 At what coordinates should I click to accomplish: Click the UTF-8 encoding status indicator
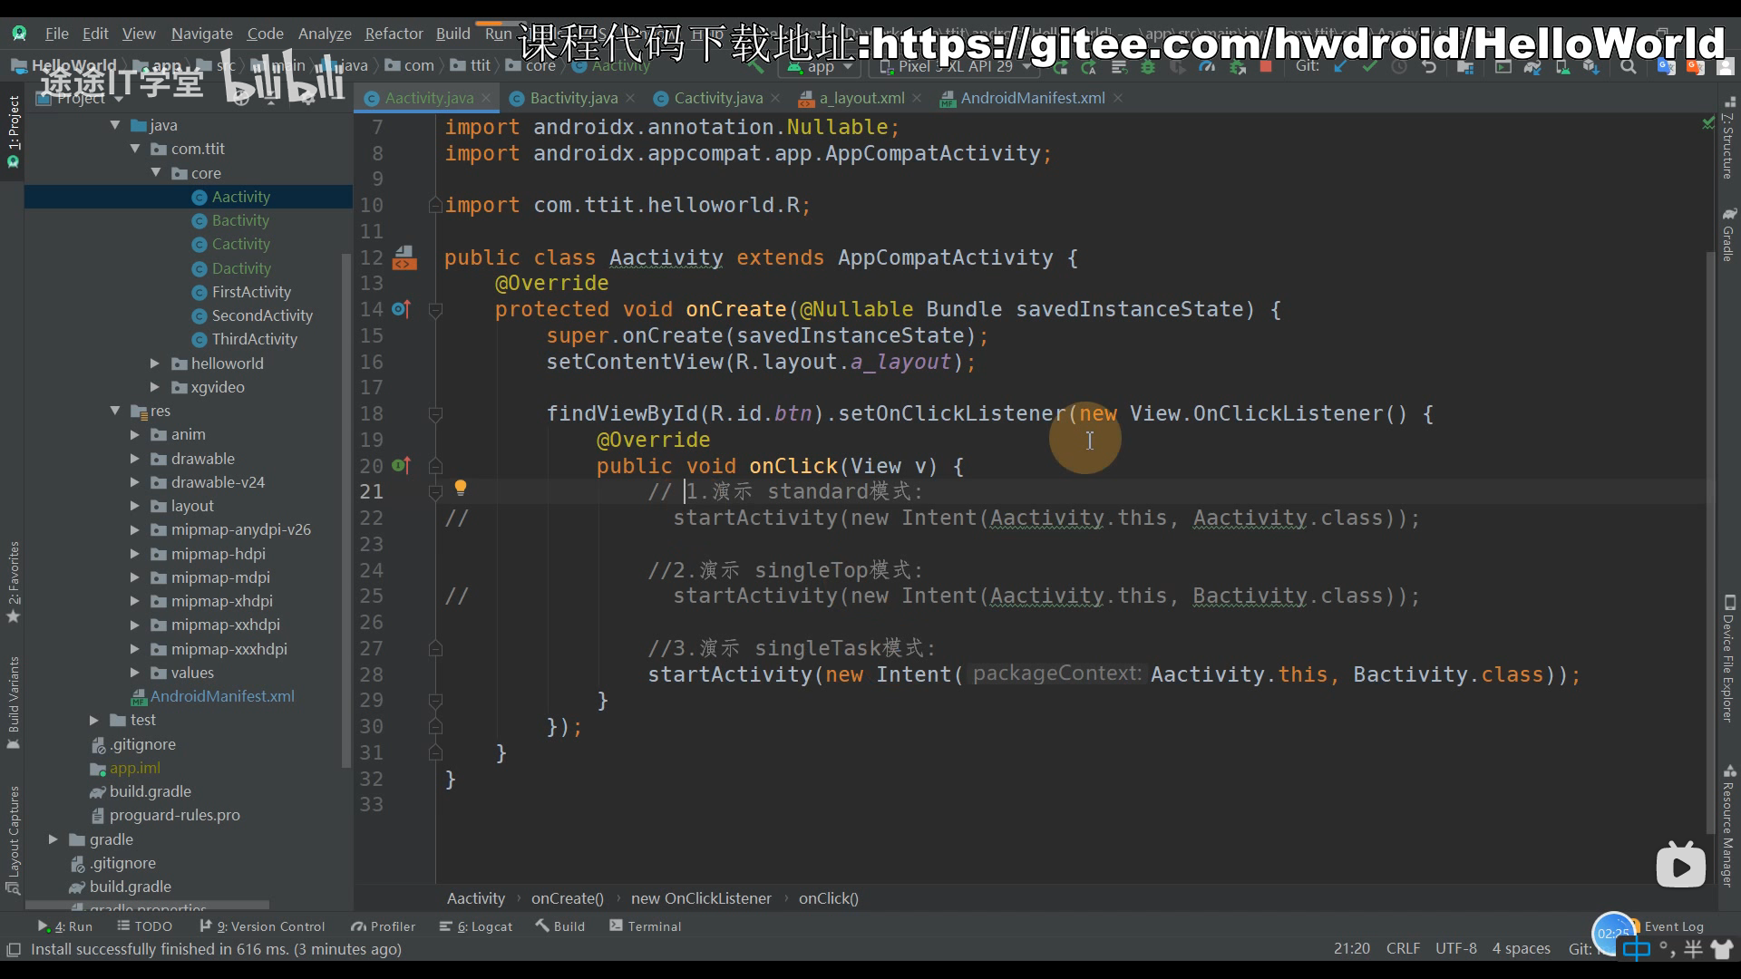point(1455,948)
